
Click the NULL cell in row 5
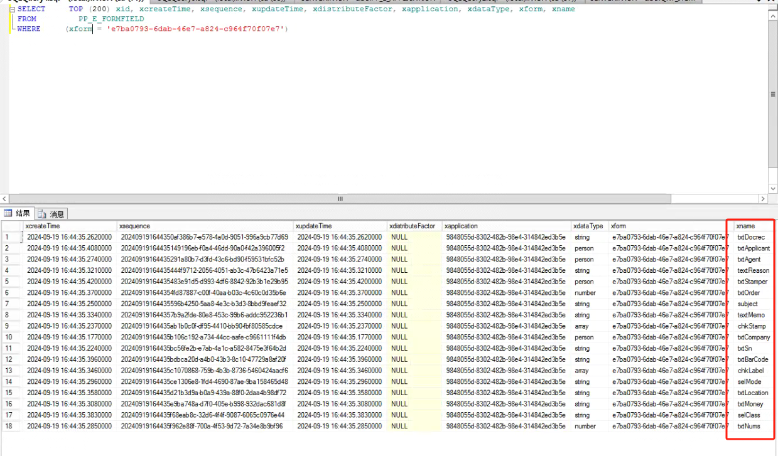399,282
